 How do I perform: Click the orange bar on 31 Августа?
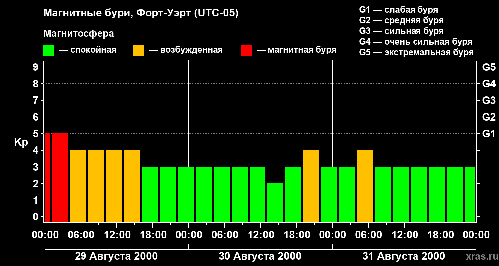pos(365,186)
